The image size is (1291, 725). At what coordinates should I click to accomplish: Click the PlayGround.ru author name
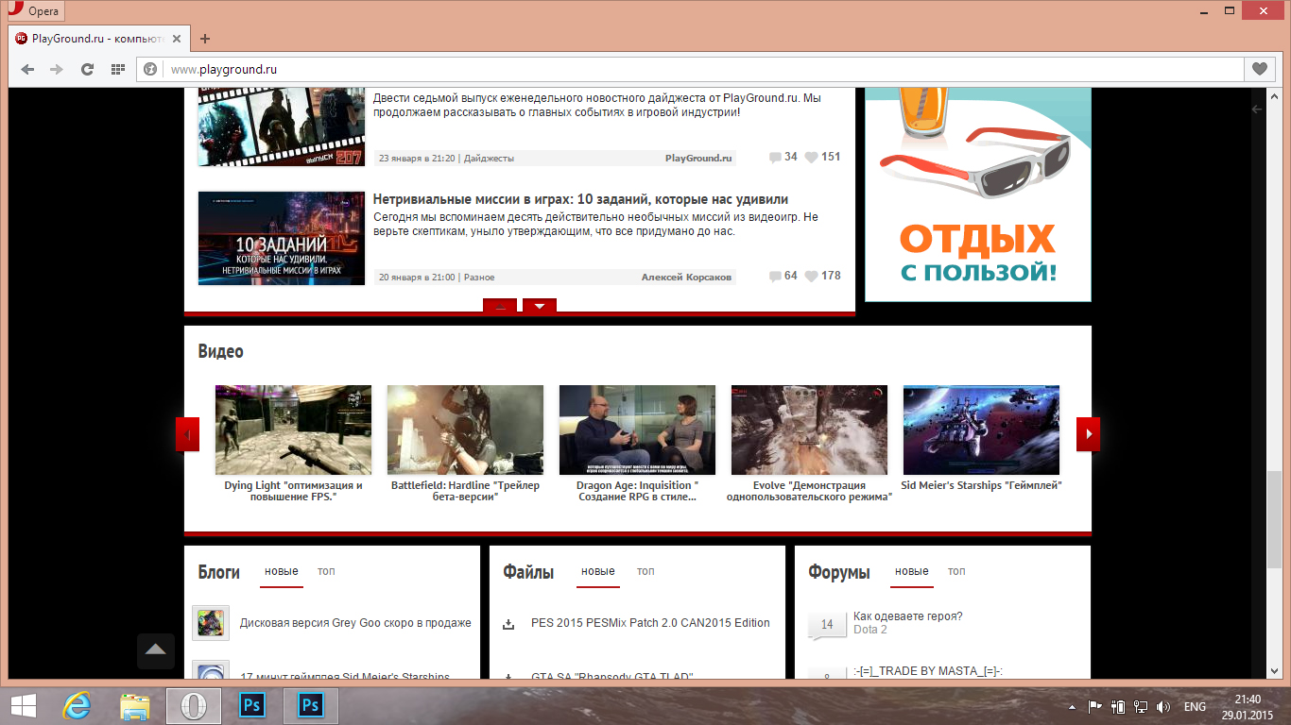pyautogui.click(x=698, y=159)
